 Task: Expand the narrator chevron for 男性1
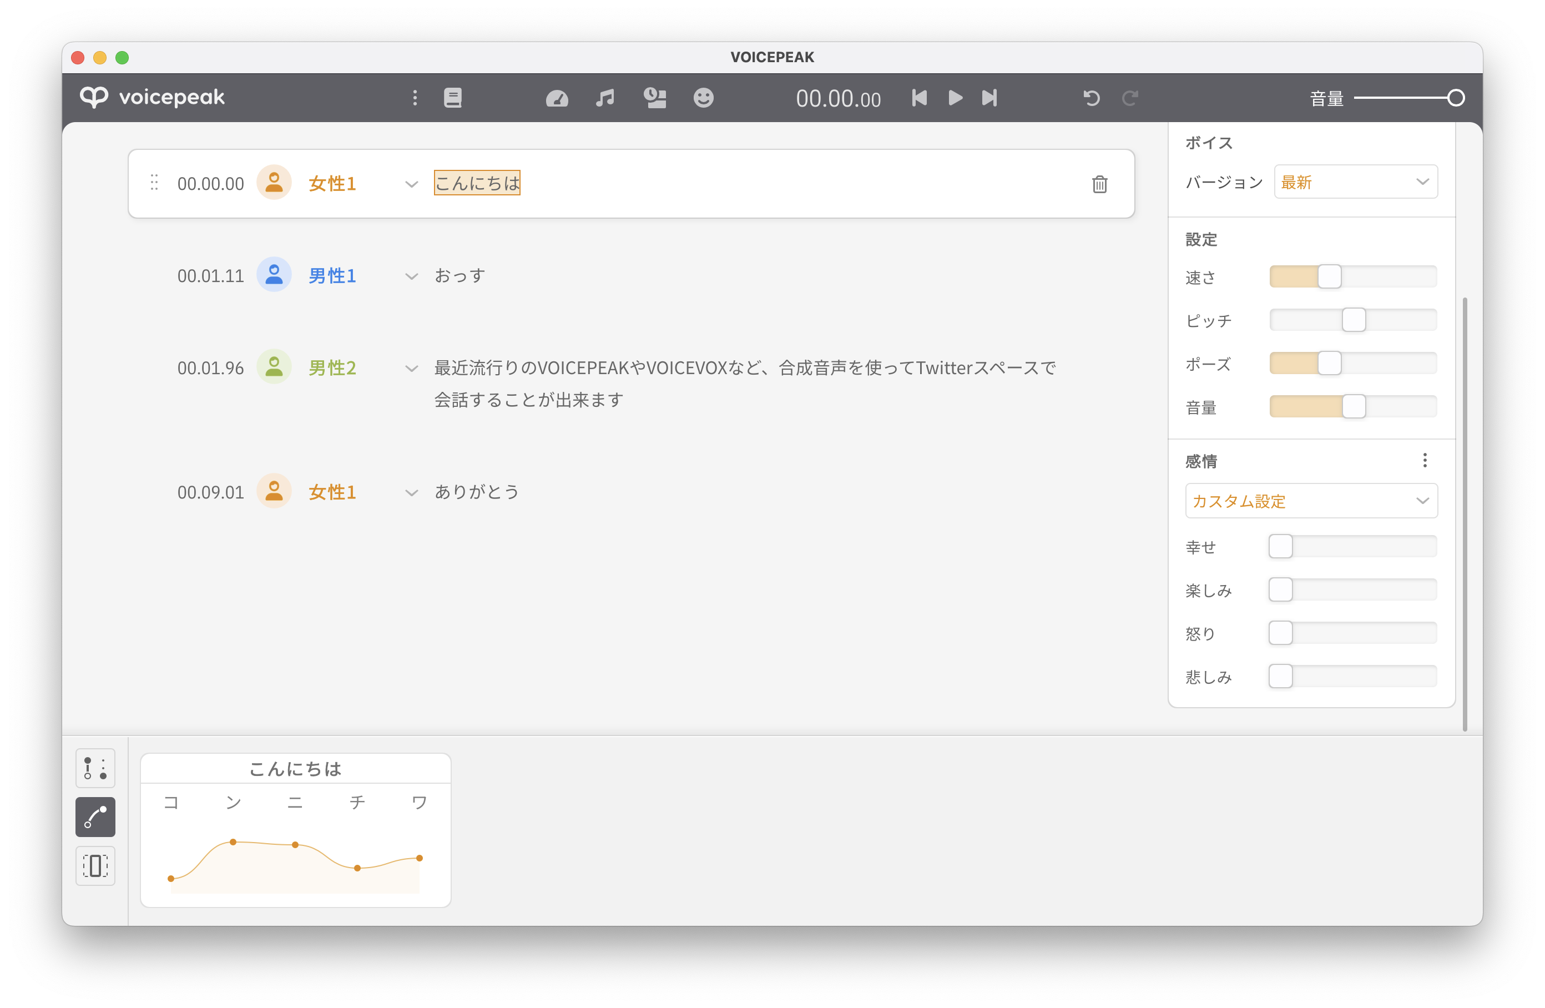point(411,276)
